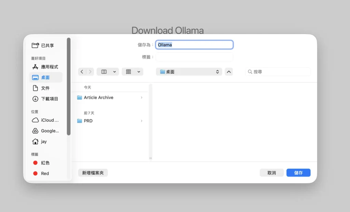The height and width of the screenshot is (212, 350).
Task: Click 新增檔案夹 new folder button
Action: click(93, 173)
